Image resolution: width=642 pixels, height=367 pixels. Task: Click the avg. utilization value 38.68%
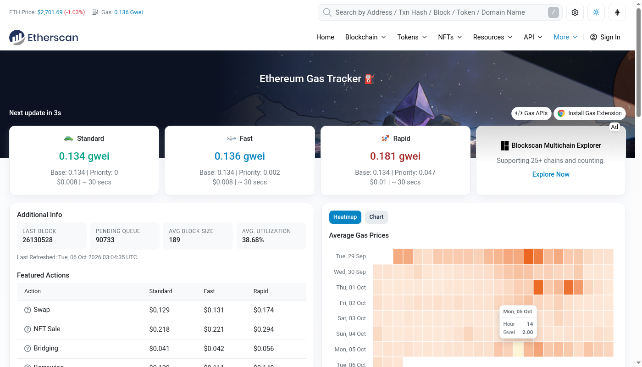[x=253, y=240]
